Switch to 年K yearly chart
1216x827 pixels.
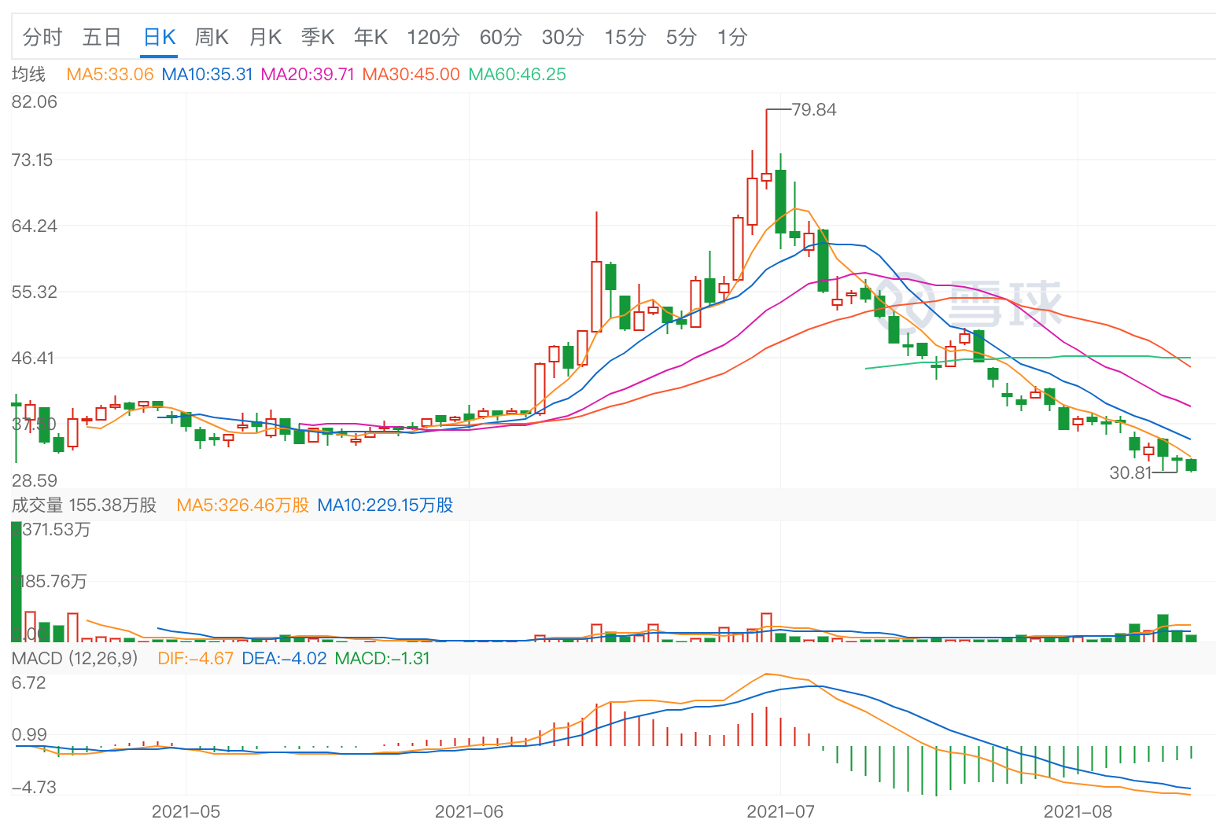pyautogui.click(x=370, y=37)
